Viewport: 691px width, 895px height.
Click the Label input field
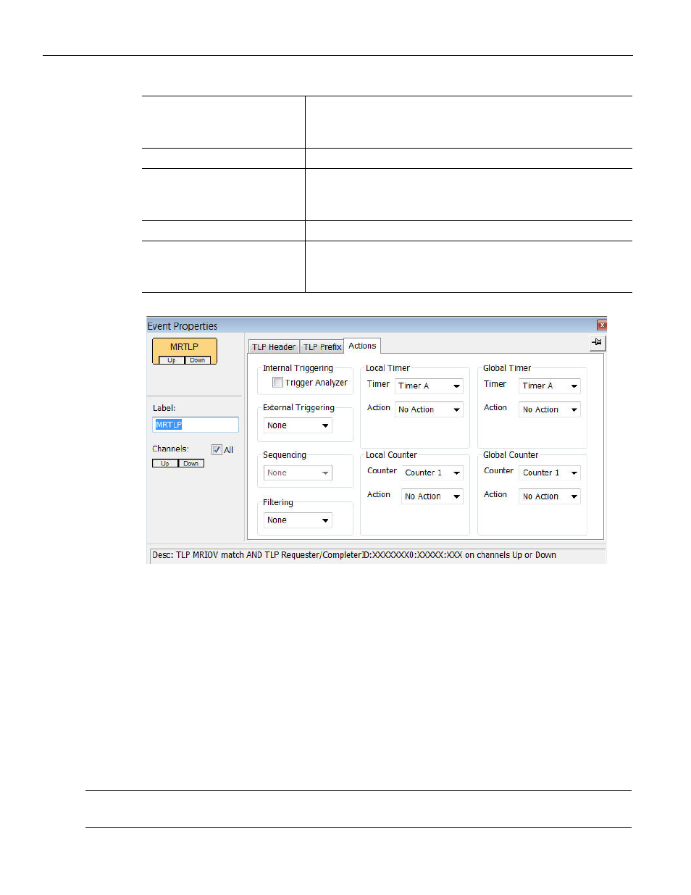point(196,425)
